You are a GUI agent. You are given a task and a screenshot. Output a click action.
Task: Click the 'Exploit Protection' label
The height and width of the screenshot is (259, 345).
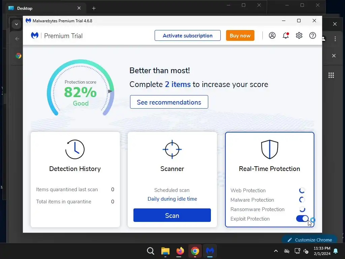click(x=250, y=219)
